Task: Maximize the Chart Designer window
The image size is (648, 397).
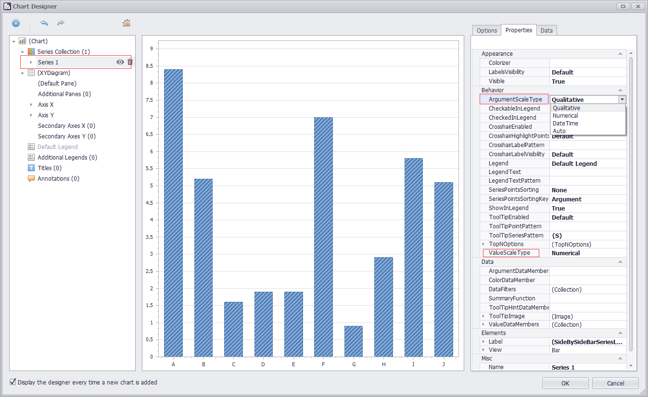Action: pos(623,6)
